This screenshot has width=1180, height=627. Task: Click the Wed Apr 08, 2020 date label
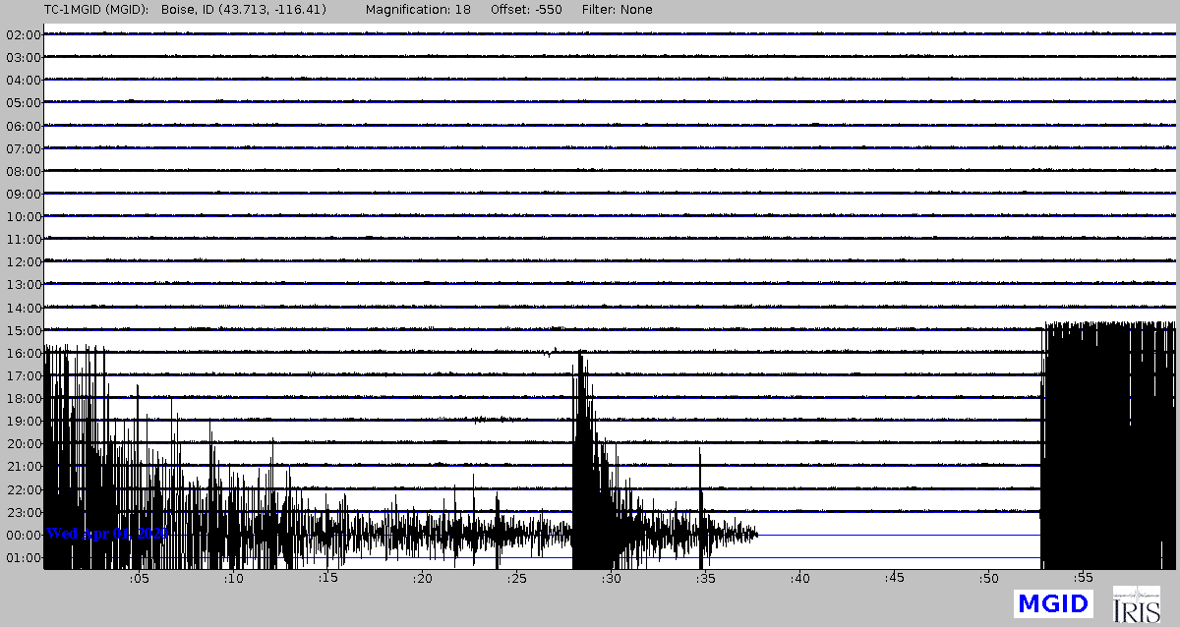[107, 533]
